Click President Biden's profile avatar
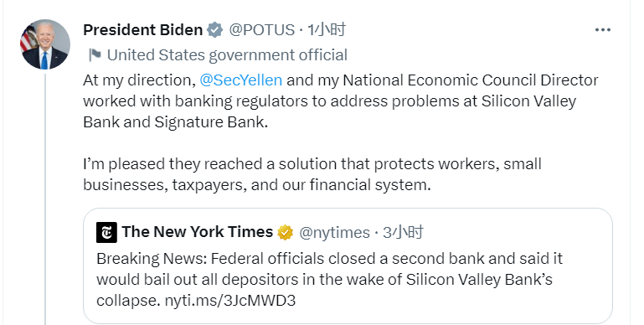This screenshot has height=325, width=644. 45,44
